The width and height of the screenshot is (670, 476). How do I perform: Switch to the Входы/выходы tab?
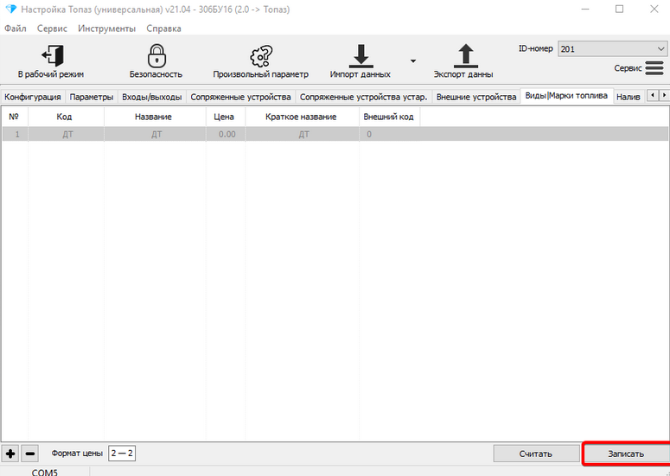pos(151,97)
